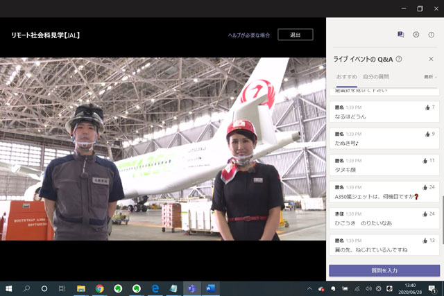
Task: Click the help icon beside Q&A title
Action: tap(399, 59)
